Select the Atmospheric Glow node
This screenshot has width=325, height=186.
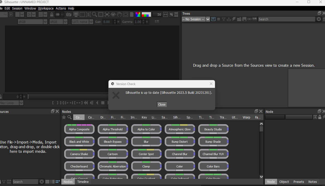(180, 129)
